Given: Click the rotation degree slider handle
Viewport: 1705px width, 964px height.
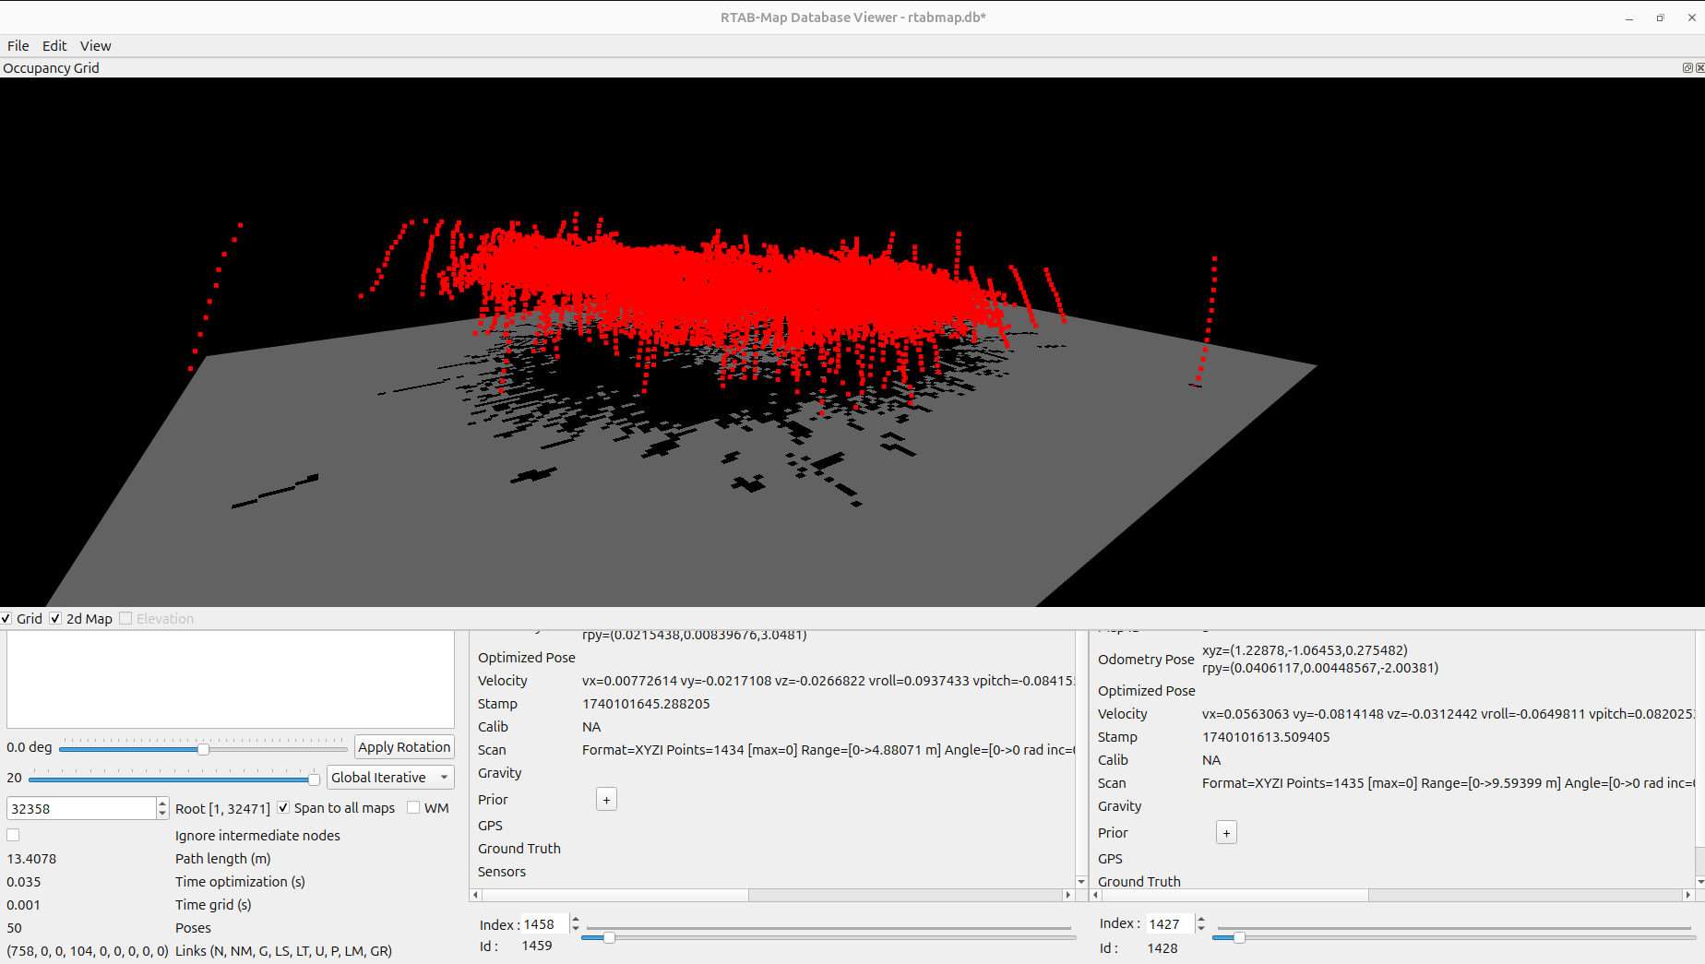Looking at the screenshot, I should (203, 749).
